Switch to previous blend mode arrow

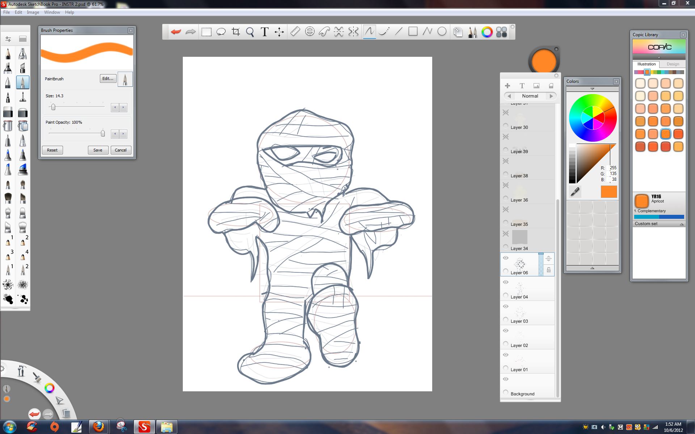pyautogui.click(x=509, y=96)
